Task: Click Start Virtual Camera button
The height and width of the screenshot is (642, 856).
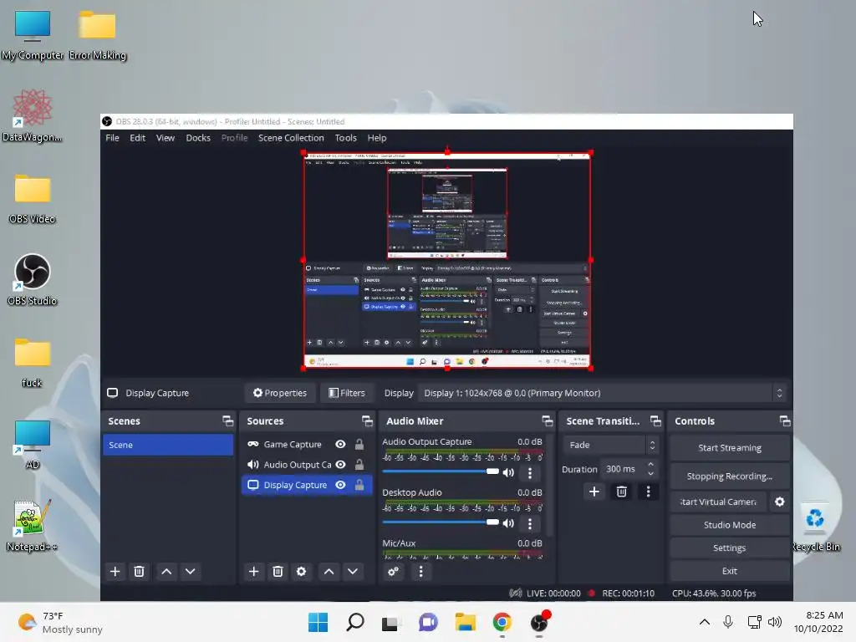Action: click(x=719, y=502)
